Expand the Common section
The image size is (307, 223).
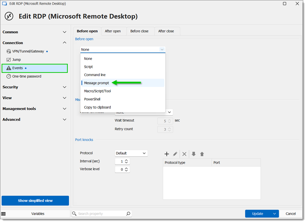[x=35, y=32]
